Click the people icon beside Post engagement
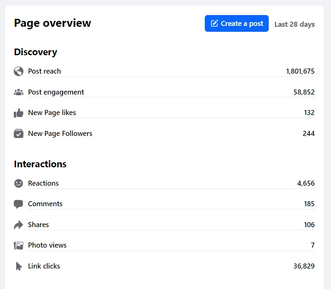331x289 pixels. 18,92
